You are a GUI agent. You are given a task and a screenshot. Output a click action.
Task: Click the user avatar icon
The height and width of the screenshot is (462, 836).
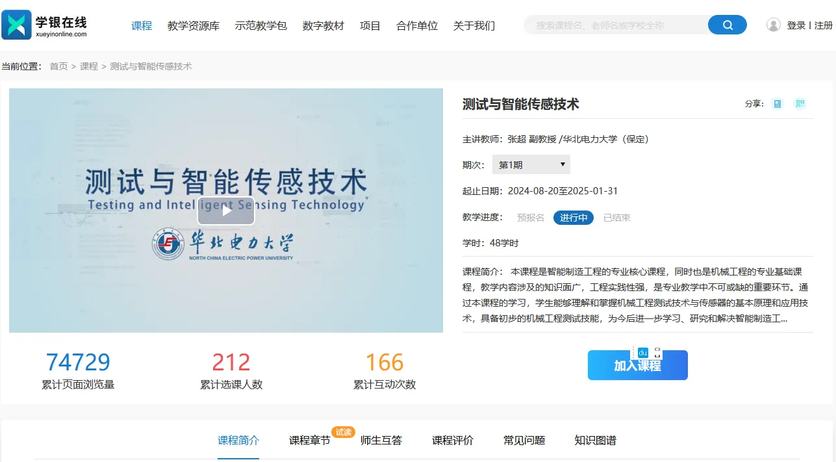coord(774,25)
